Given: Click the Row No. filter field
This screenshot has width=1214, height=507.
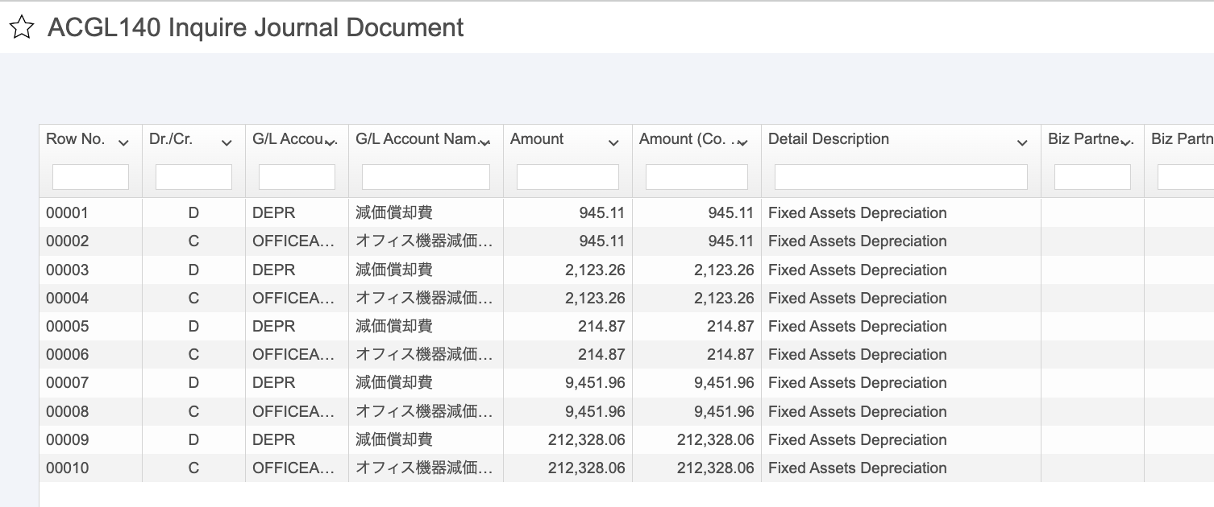Looking at the screenshot, I should point(90,177).
